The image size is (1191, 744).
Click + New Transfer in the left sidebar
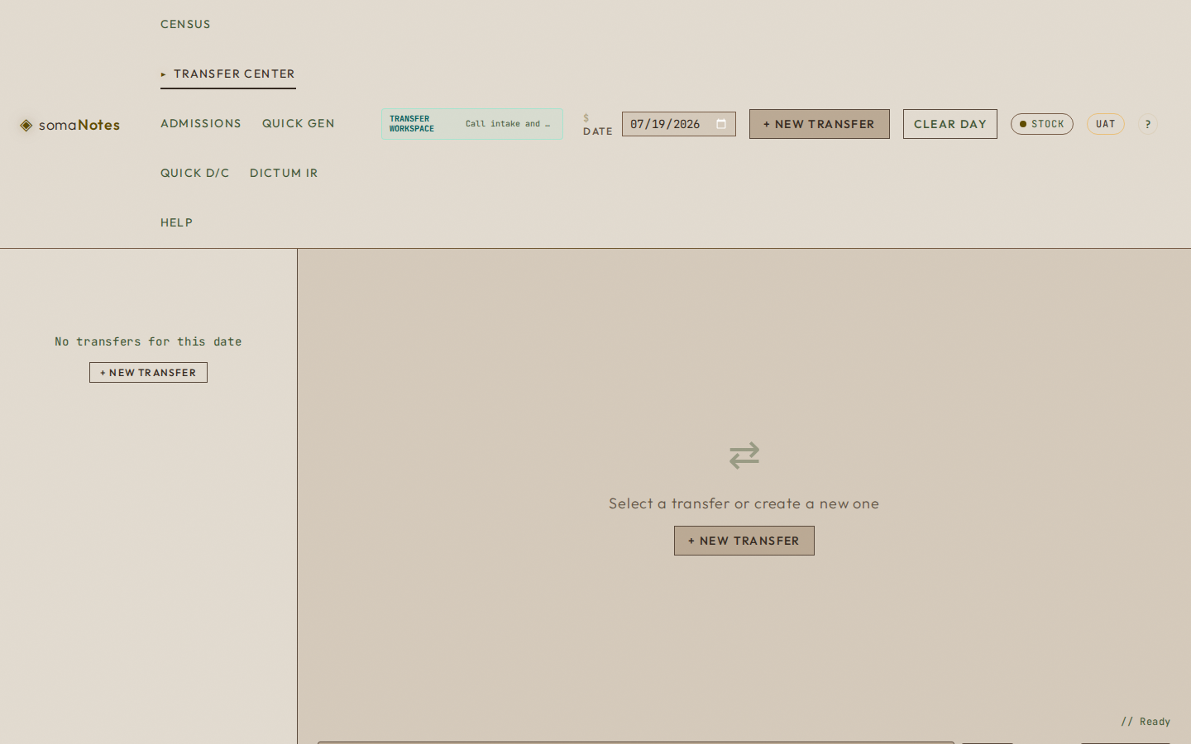[149, 373]
